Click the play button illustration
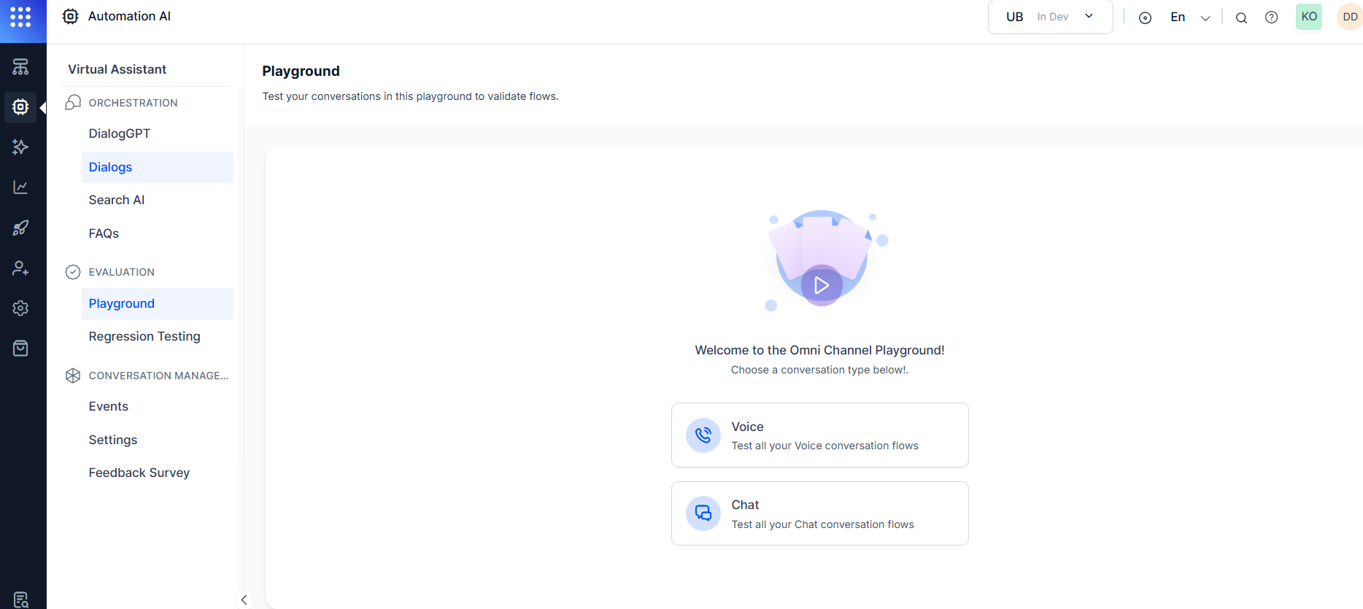This screenshot has width=1363, height=609. [822, 285]
